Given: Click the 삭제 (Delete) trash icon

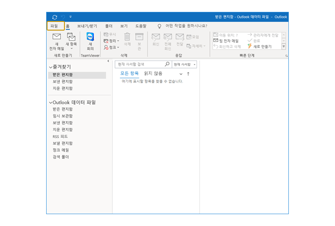Looking at the screenshot, I should [x=128, y=37].
